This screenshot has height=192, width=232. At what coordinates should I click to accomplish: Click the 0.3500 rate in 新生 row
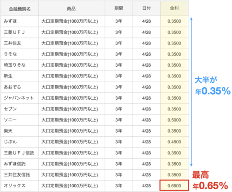(174, 76)
